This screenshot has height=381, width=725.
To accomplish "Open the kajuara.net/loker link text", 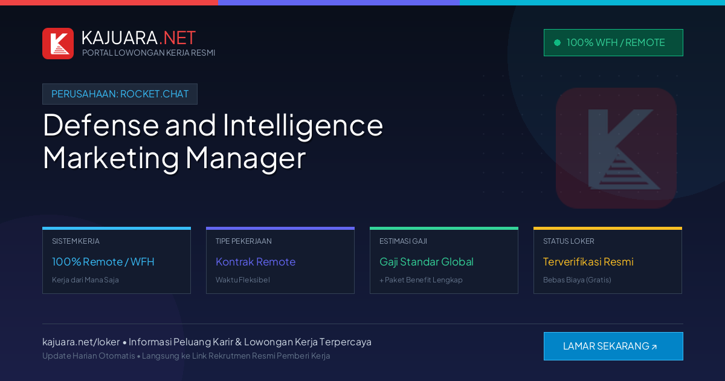I will click(81, 342).
